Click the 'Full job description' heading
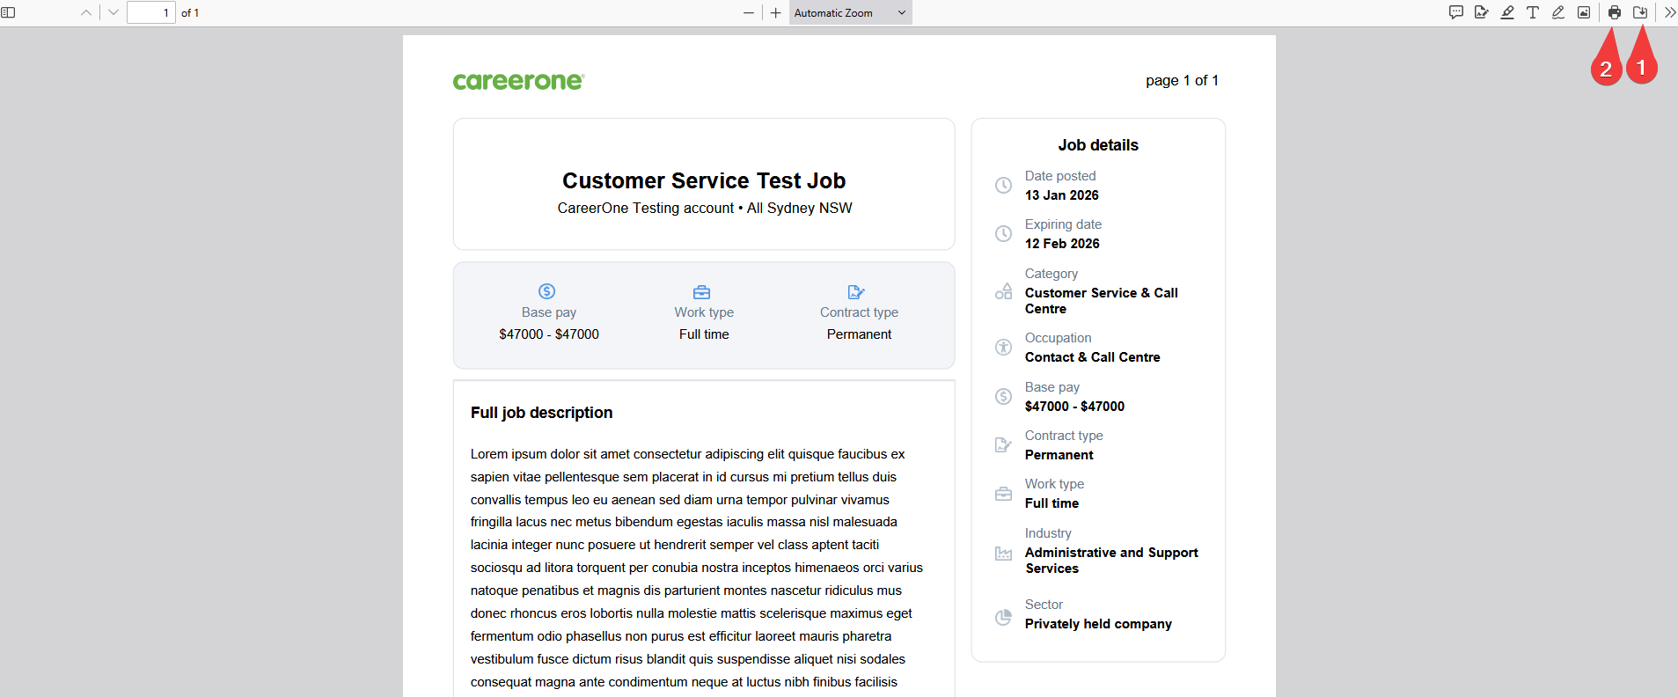Image resolution: width=1678 pixels, height=697 pixels. [x=541, y=413]
